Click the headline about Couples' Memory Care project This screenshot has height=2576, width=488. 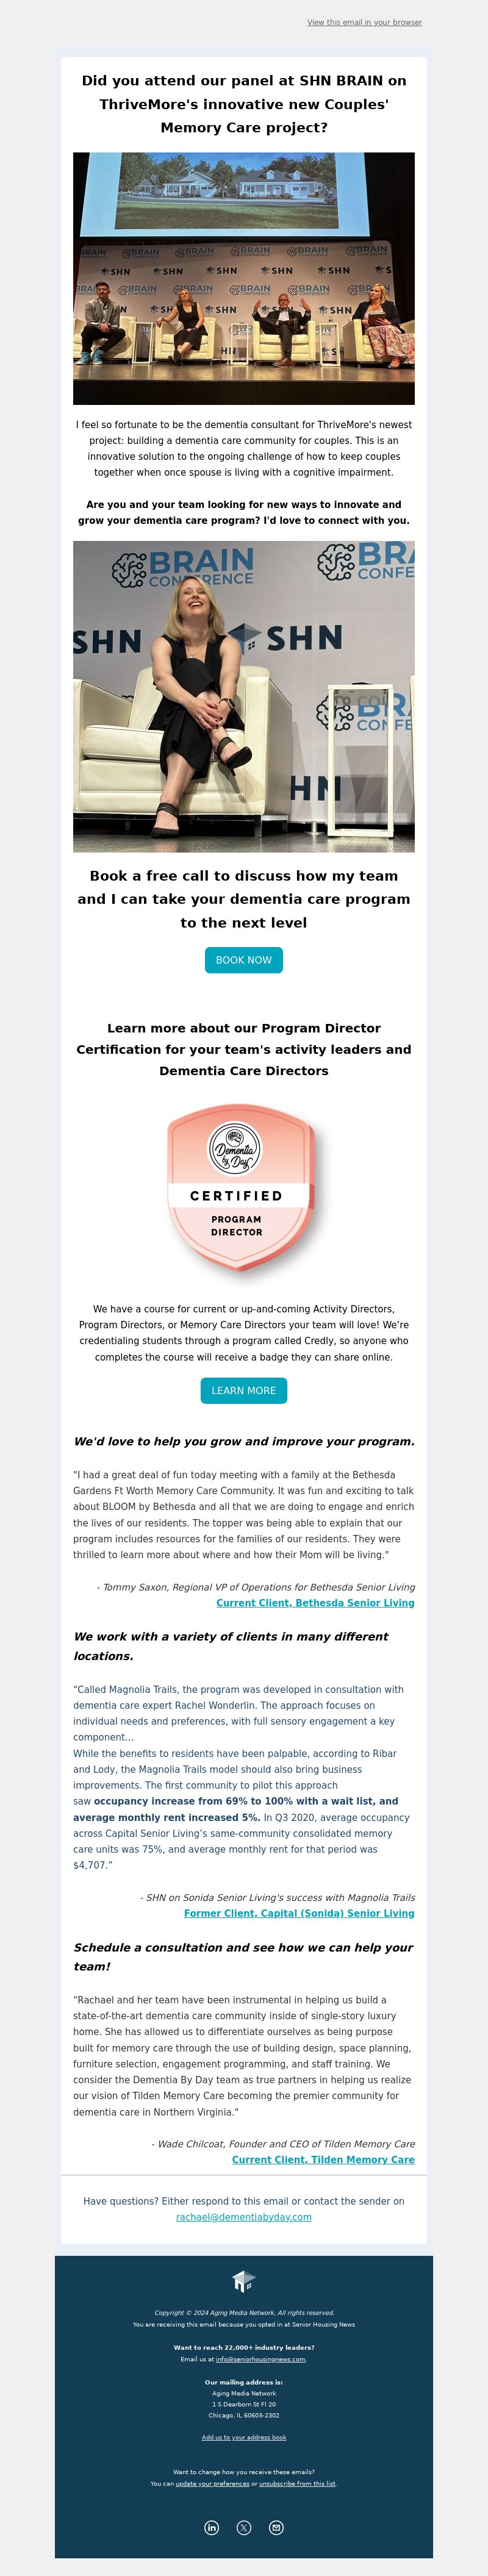[x=244, y=104]
